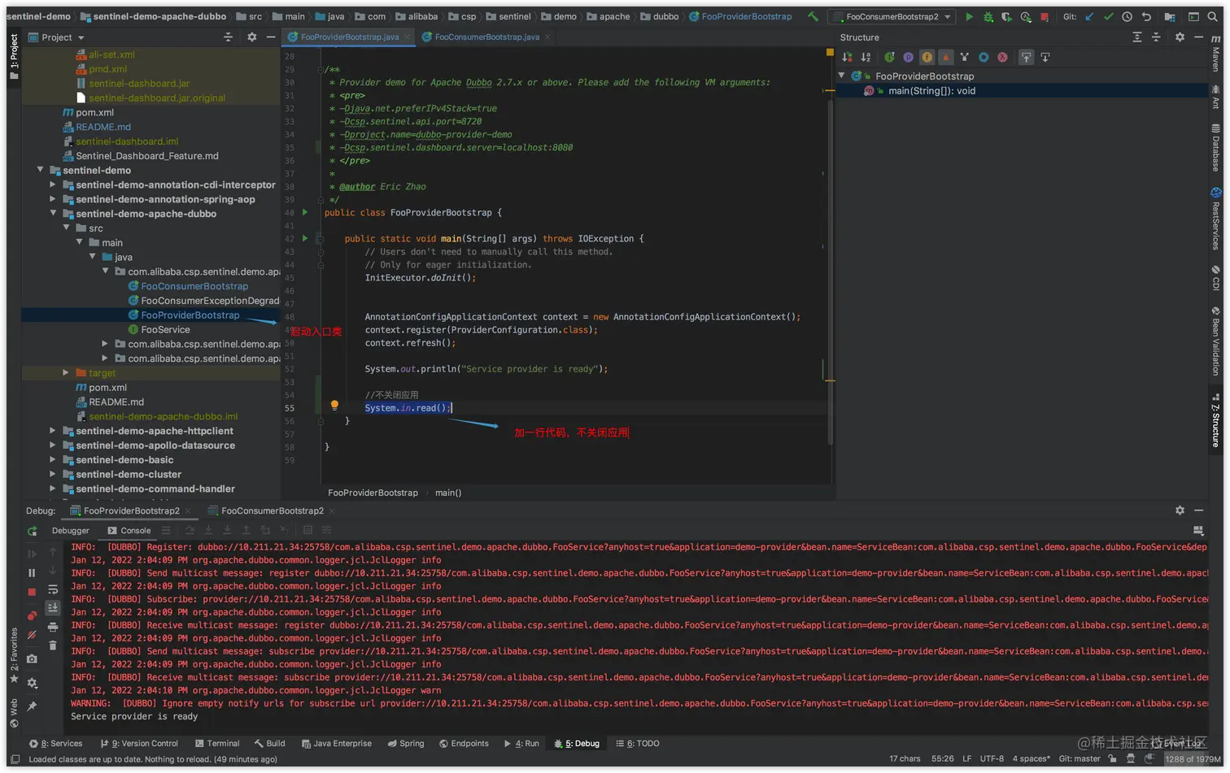Open run configuration dropdown FooConsumerBootstrap2
The width and height of the screenshot is (1230, 773).
pos(892,16)
